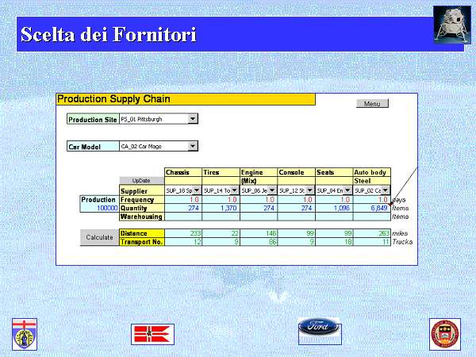
Task: Click the Frequency row label
Action: [141, 200]
